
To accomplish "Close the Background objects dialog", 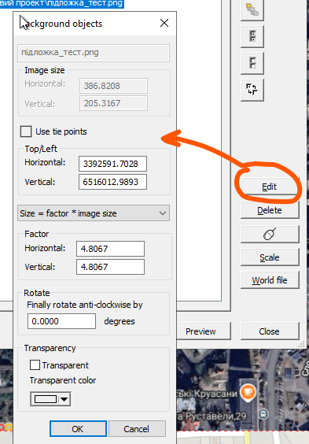I will pos(164,23).
